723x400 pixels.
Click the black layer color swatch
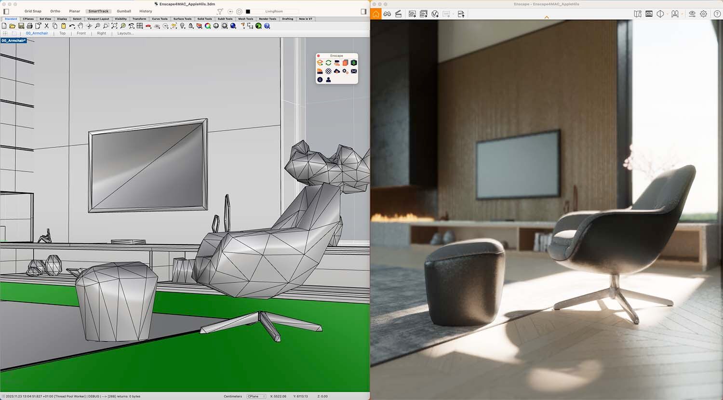click(248, 12)
